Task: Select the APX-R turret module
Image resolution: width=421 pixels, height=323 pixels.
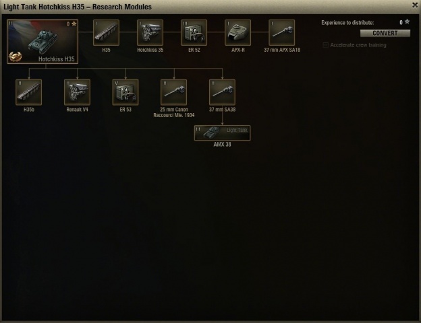Action: (x=238, y=32)
